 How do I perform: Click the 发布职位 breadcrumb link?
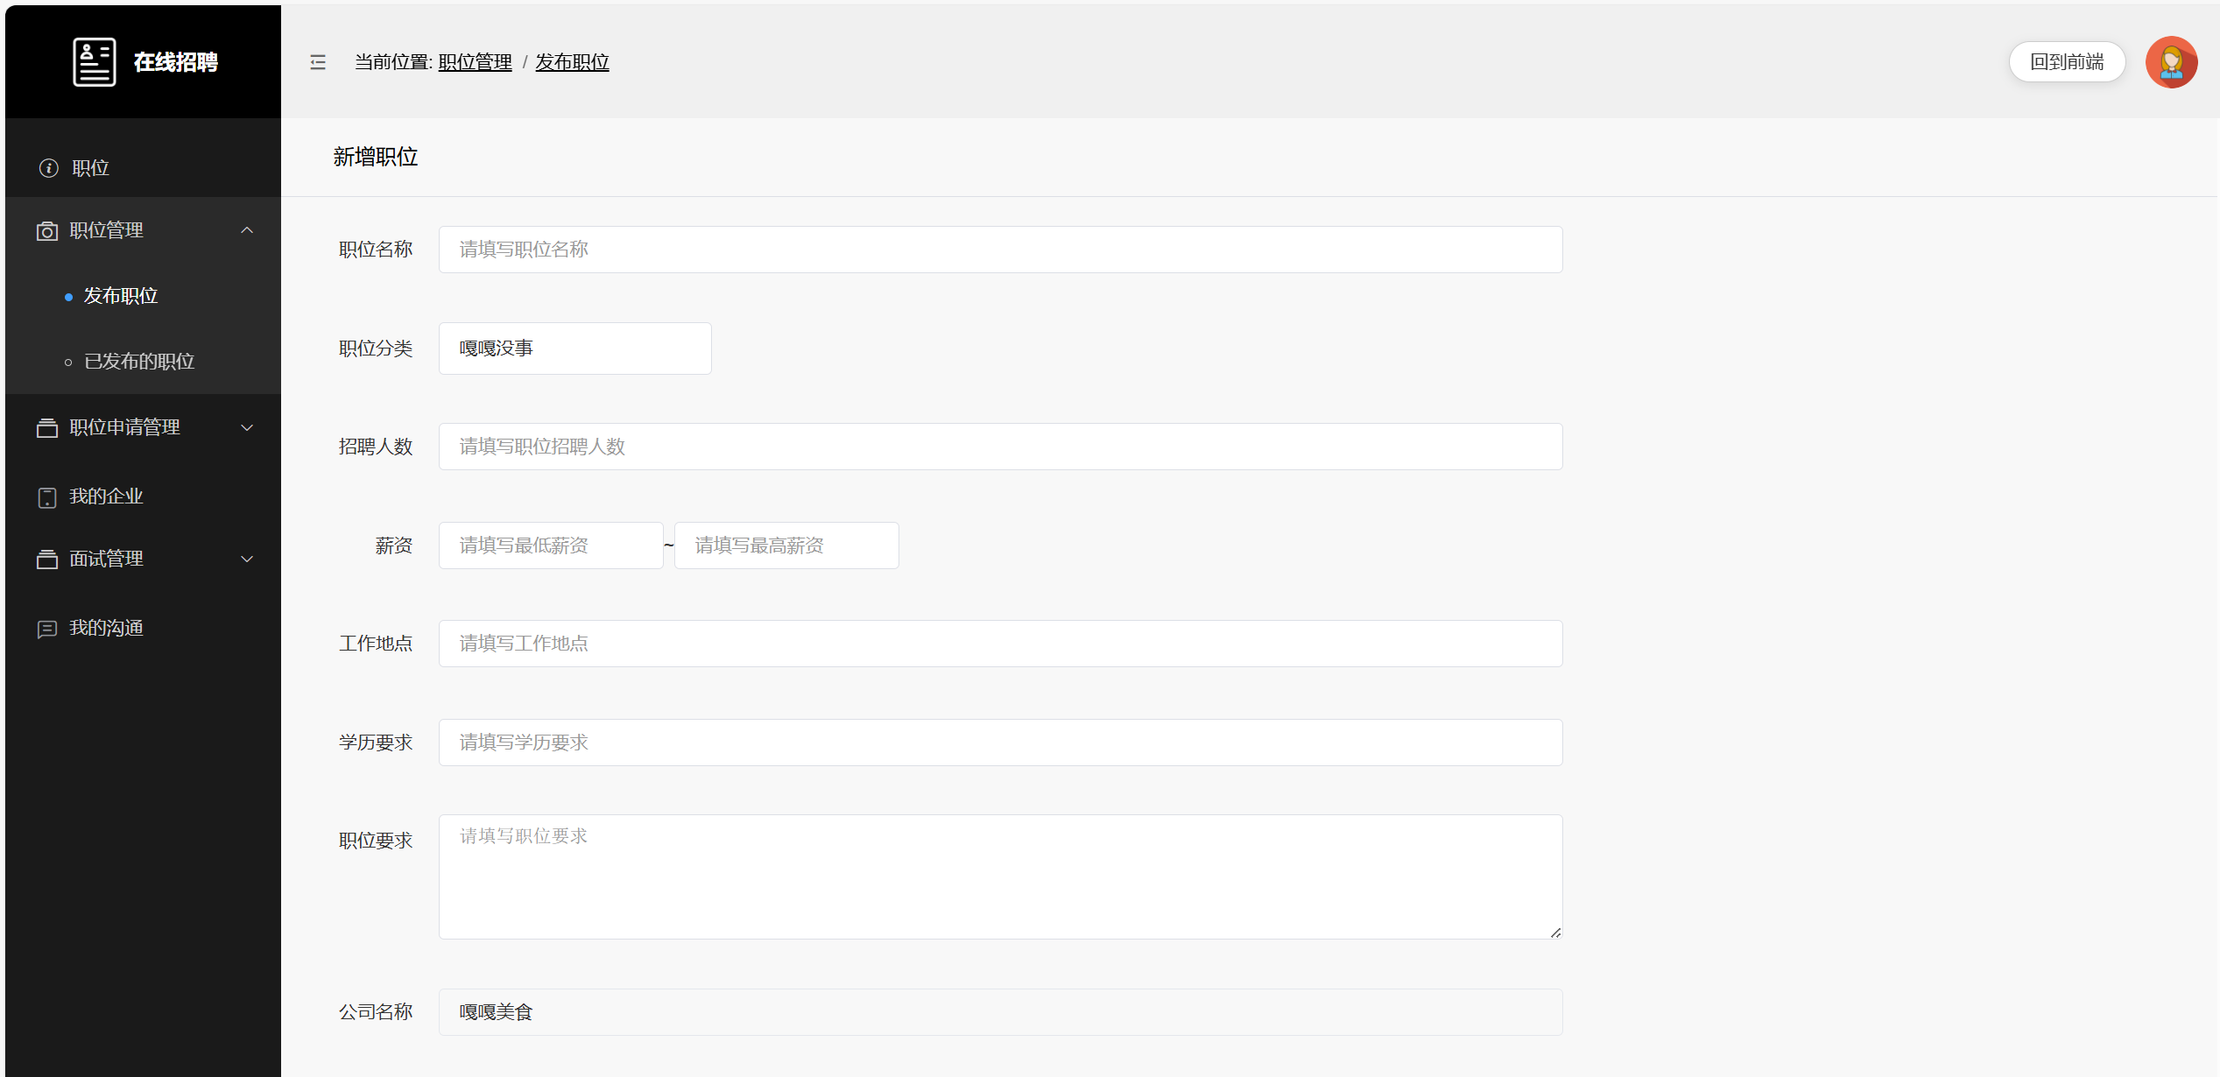point(572,62)
